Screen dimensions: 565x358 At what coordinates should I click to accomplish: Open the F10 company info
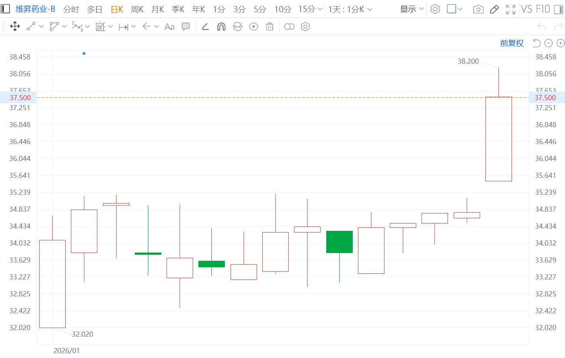point(542,9)
